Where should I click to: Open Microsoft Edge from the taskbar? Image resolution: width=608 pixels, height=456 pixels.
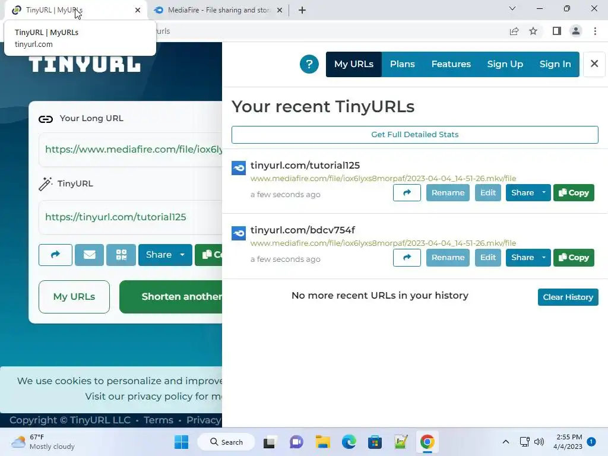349,442
